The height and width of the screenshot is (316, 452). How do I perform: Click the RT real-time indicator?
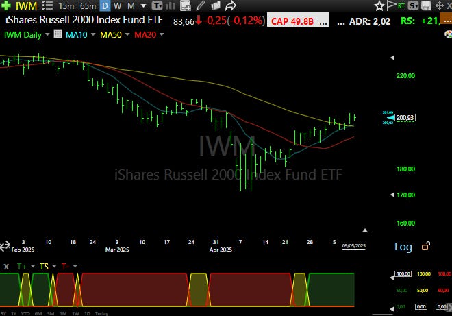401,5
